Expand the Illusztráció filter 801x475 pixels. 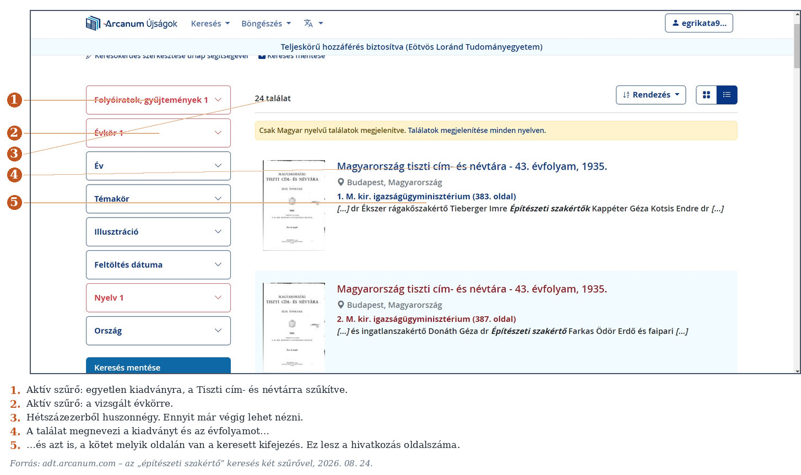(158, 232)
